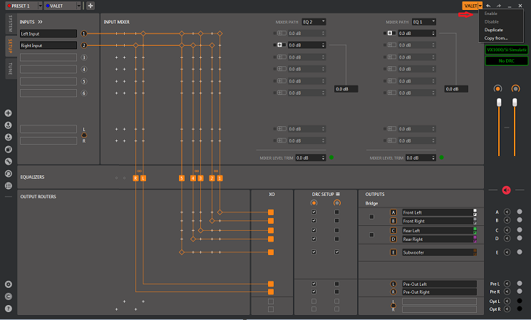Select the right DRC Setup radio knob

[x=336, y=203]
